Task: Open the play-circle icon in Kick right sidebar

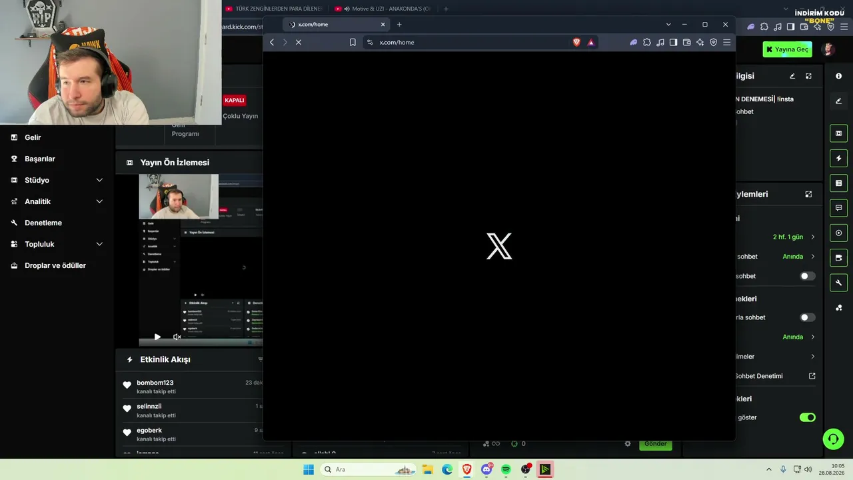Action: [x=838, y=233]
